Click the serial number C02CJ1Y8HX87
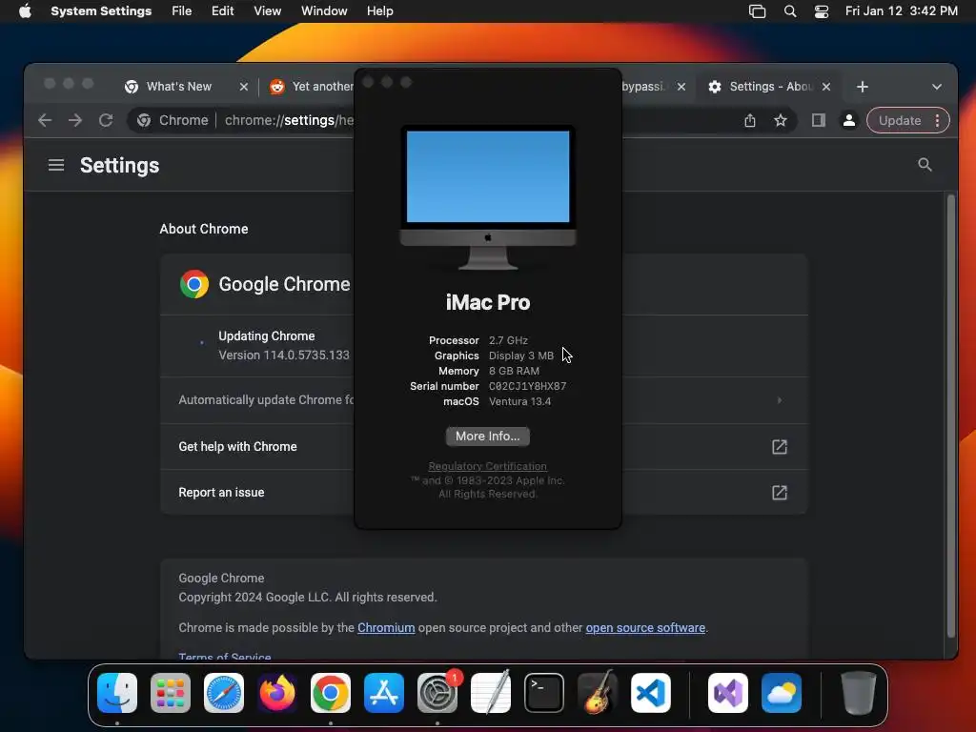This screenshot has width=976, height=732. [x=527, y=386]
